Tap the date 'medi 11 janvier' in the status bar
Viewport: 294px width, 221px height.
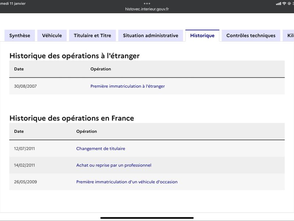(x=13, y=3)
